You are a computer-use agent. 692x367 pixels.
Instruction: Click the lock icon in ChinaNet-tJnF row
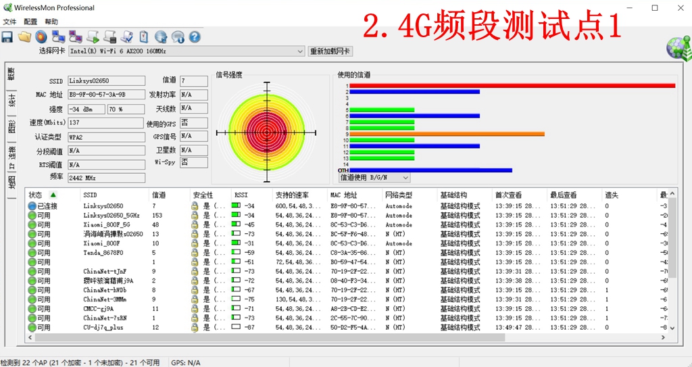click(194, 271)
